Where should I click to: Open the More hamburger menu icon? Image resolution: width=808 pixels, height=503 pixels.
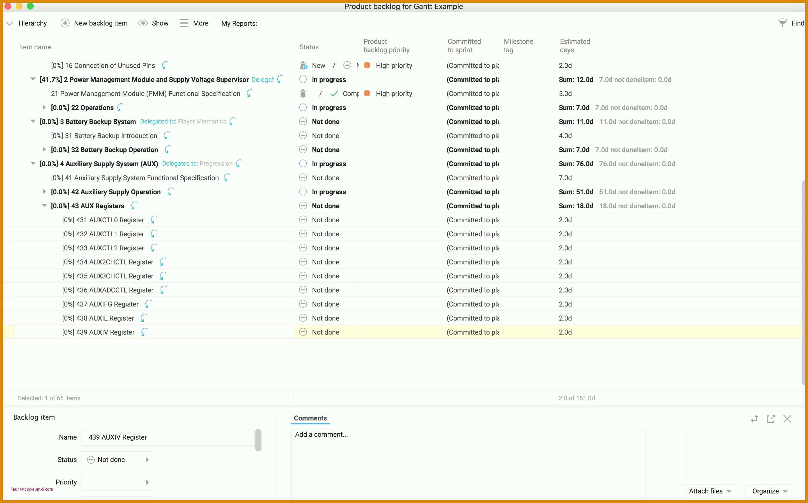click(184, 23)
